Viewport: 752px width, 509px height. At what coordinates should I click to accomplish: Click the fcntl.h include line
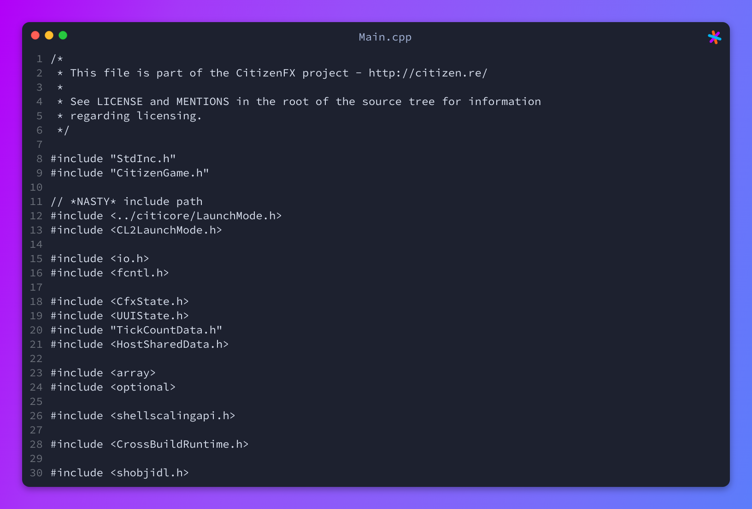(110, 273)
